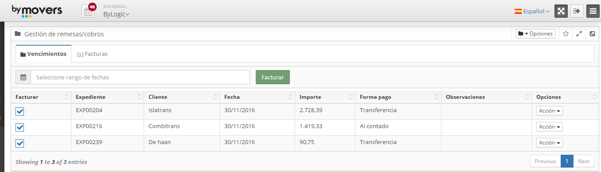601x172 pixels.
Task: Uncheck Facturar for EXP00239
Action: (x=20, y=143)
